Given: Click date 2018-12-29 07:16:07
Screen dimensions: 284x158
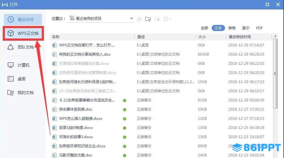Looking at the screenshot, I should [x=246, y=45].
